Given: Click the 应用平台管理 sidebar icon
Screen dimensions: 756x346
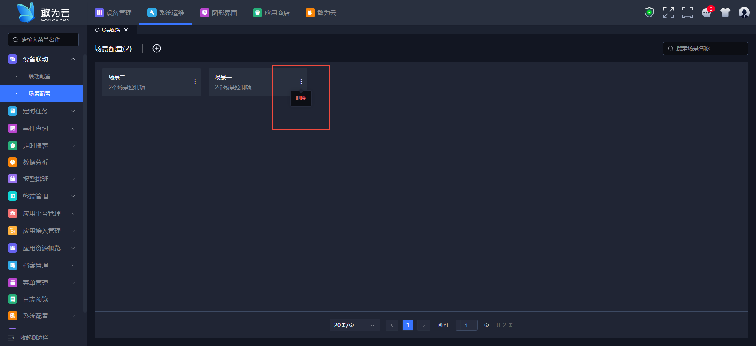Looking at the screenshot, I should (13, 213).
